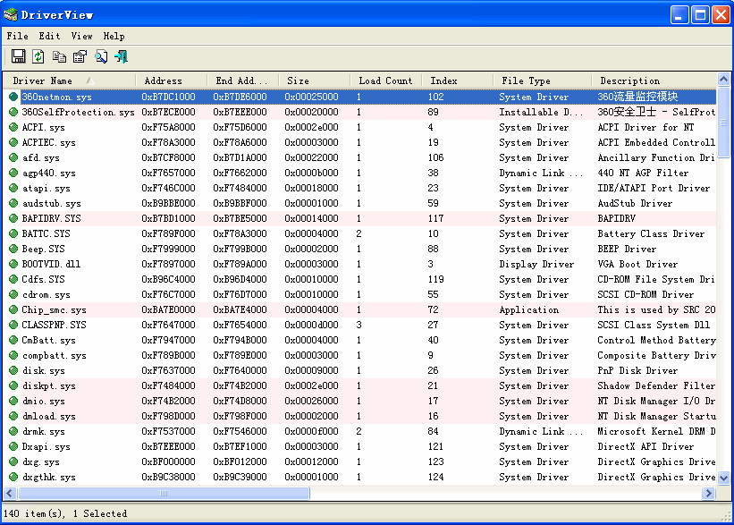Click the '140 item(s), 1 Selected' status text
Image resolution: width=734 pixels, height=525 pixels.
tap(65, 513)
